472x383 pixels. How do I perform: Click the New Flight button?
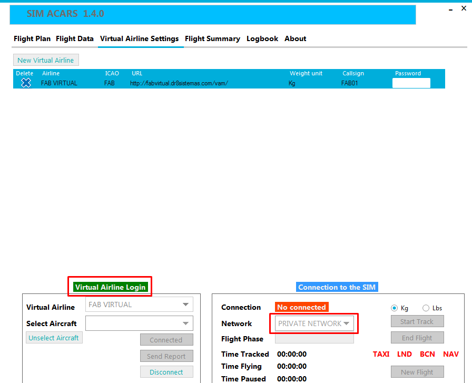417,372
